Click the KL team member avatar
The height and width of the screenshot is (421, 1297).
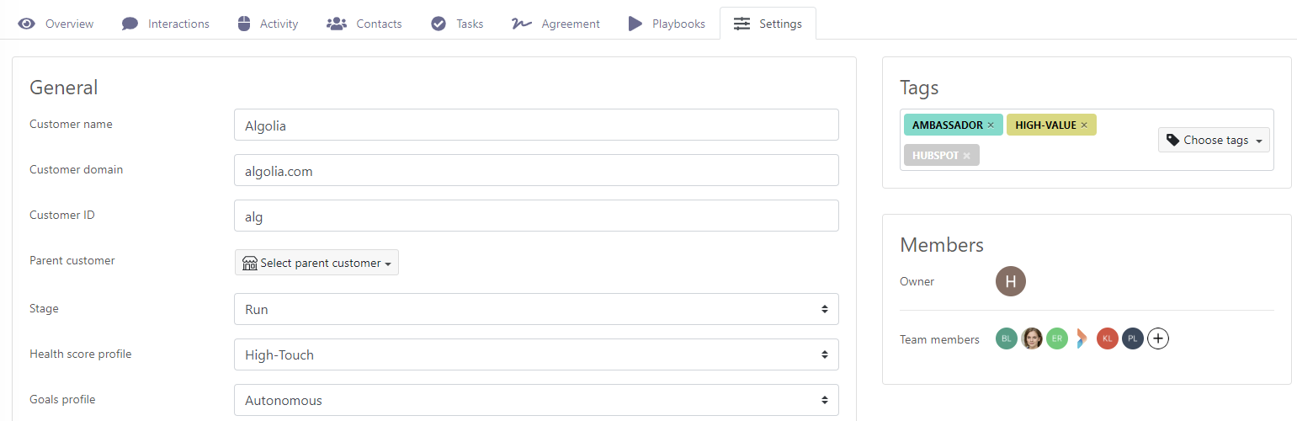point(1108,338)
